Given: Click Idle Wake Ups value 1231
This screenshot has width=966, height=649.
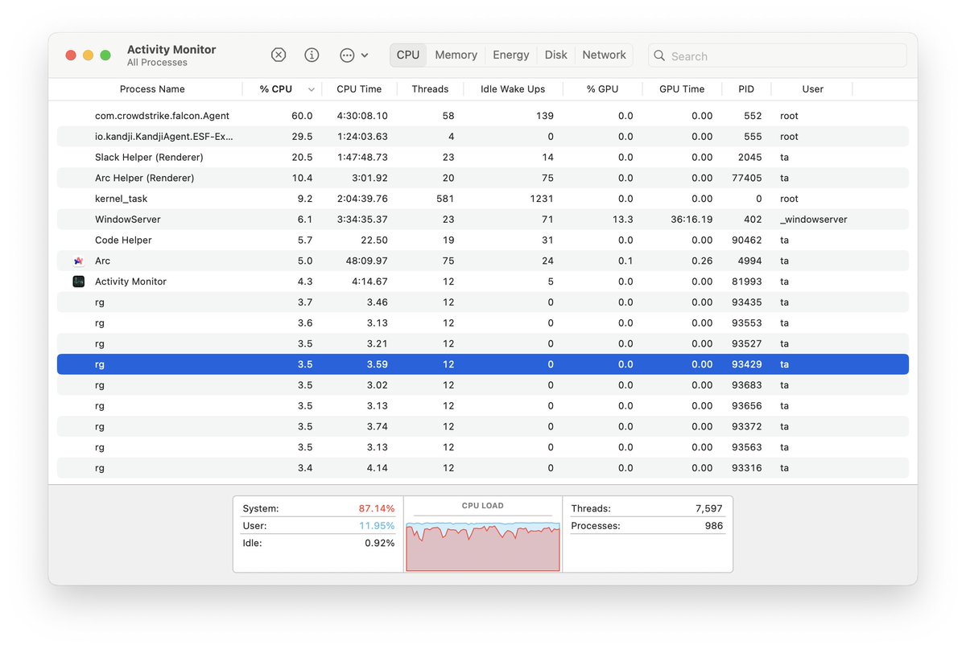Looking at the screenshot, I should tap(541, 199).
